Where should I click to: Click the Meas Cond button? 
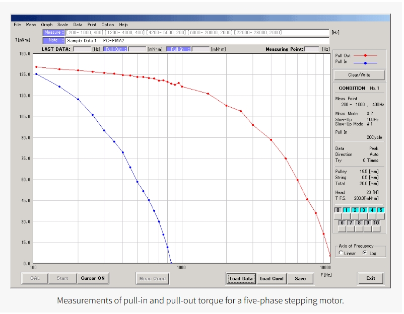click(153, 278)
